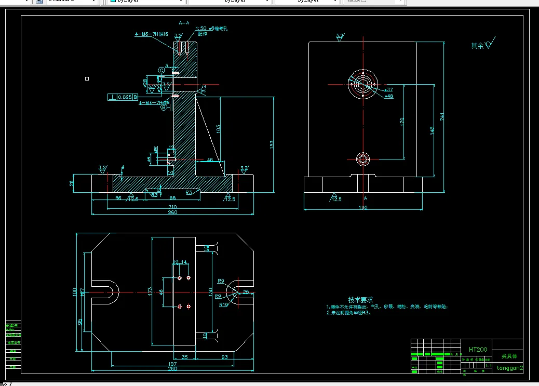The width and height of the screenshot is (539, 386).
Task: Select technical requirement line 1 about casting defects
Action: (387, 307)
